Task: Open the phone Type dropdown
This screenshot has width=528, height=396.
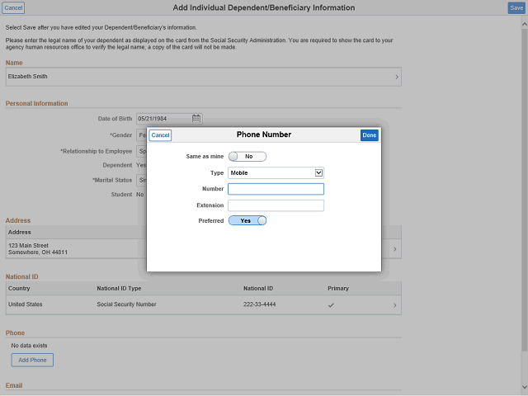Action: (x=276, y=172)
